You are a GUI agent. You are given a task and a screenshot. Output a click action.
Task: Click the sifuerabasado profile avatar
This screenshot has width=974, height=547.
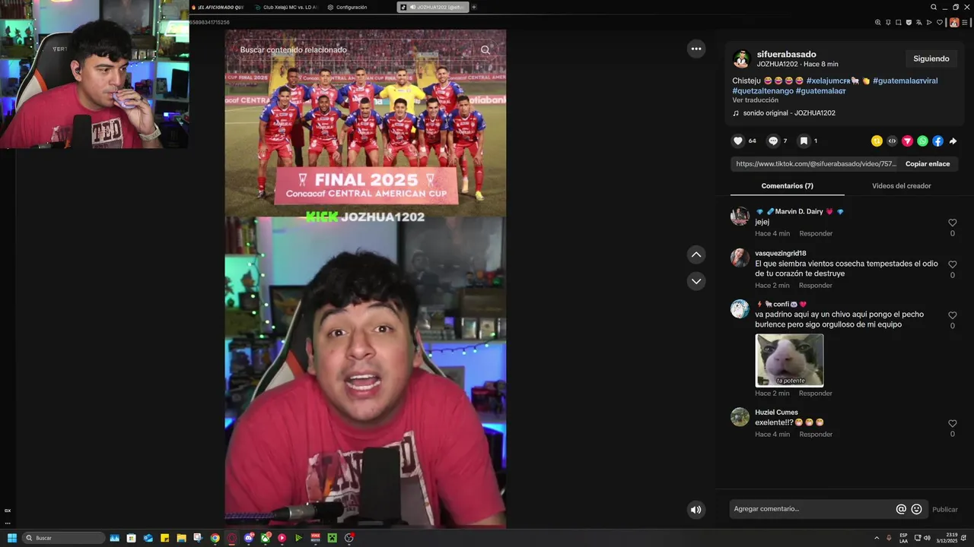(741, 59)
